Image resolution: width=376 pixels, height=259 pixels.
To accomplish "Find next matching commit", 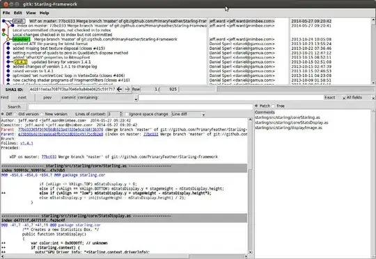I will pos(22,98).
